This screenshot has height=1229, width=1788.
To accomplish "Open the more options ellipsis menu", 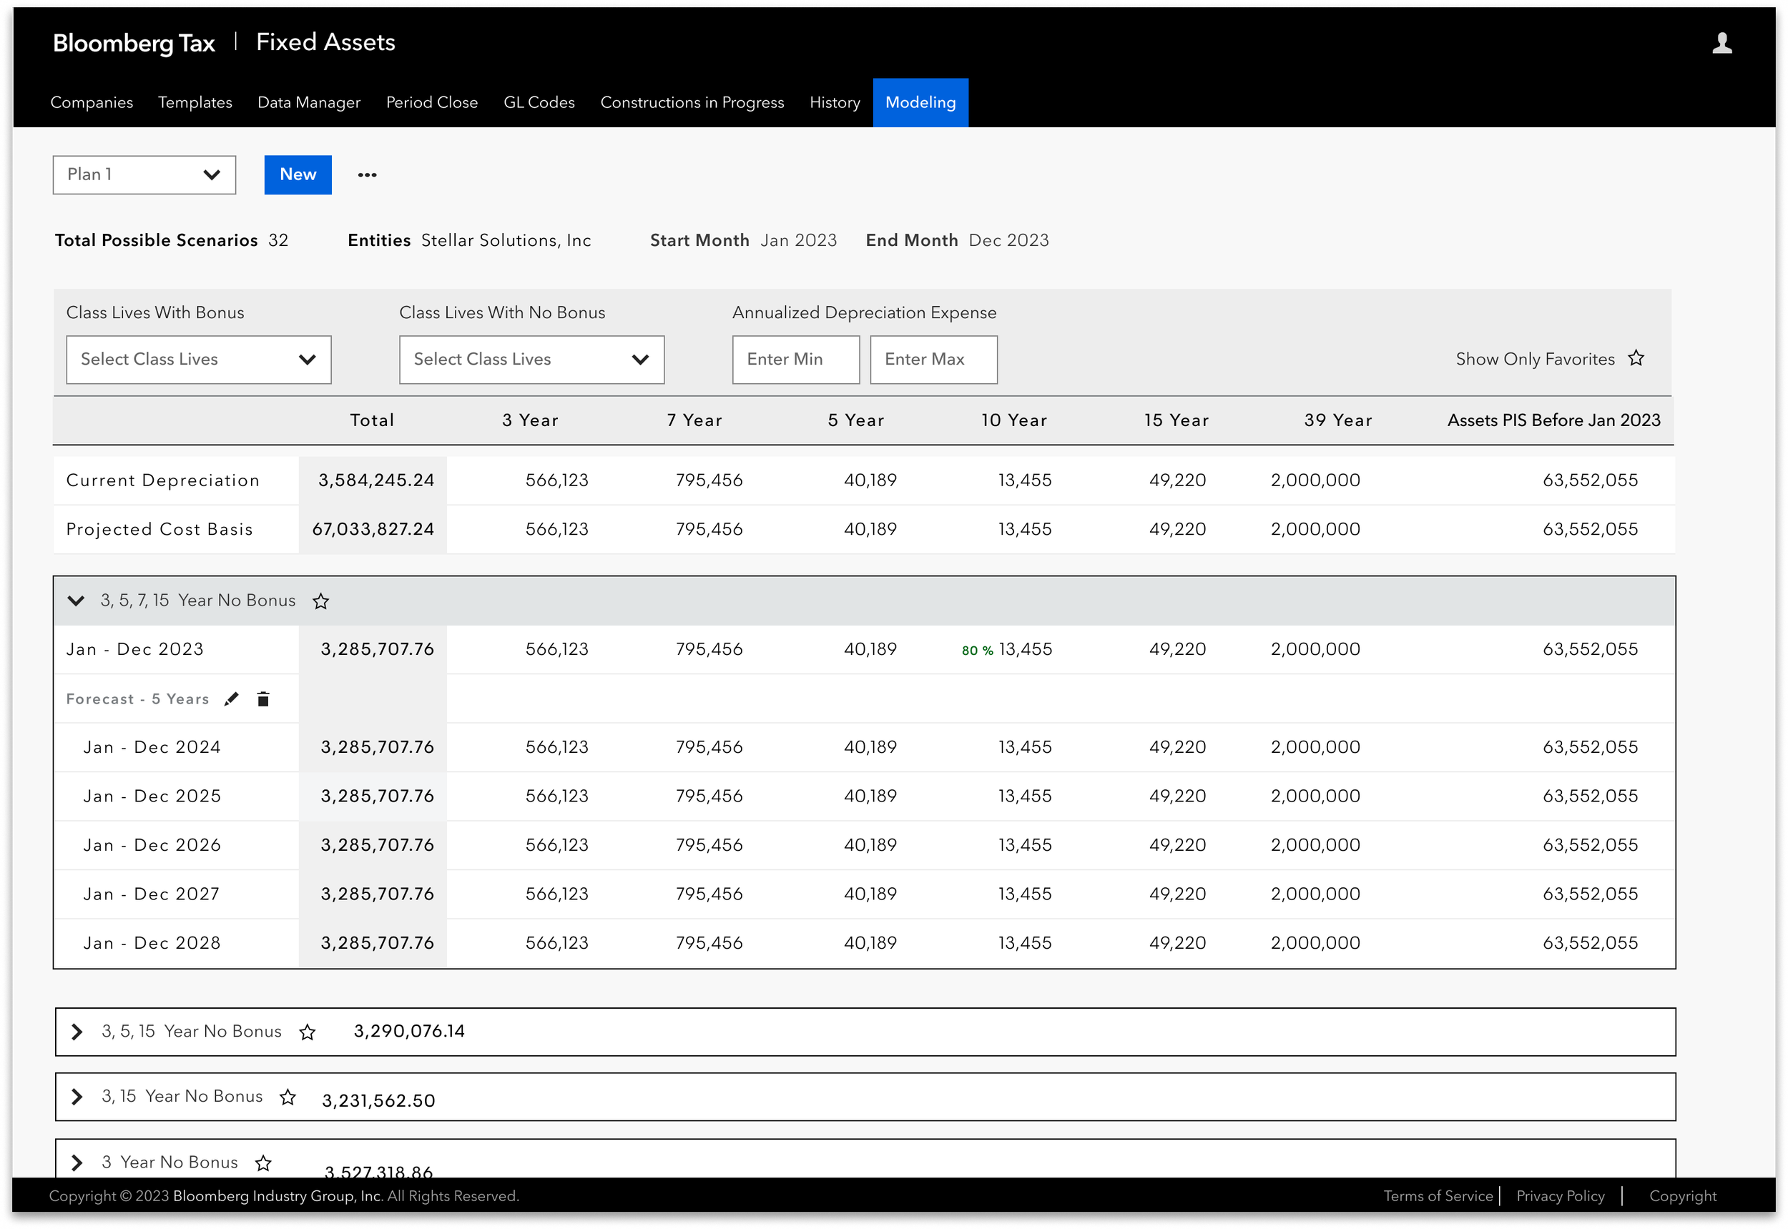I will [x=366, y=174].
